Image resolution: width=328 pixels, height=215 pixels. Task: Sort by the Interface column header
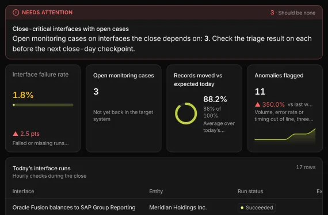tap(23, 191)
